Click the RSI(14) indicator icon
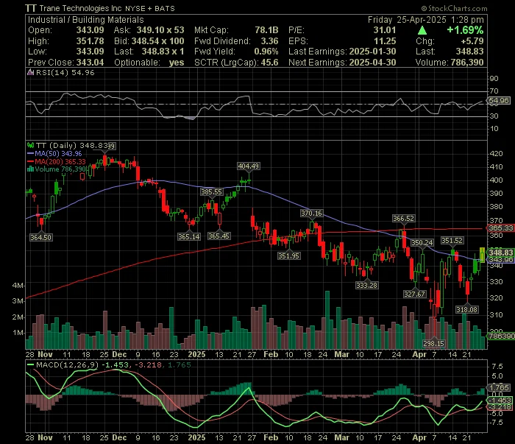 tap(31, 72)
